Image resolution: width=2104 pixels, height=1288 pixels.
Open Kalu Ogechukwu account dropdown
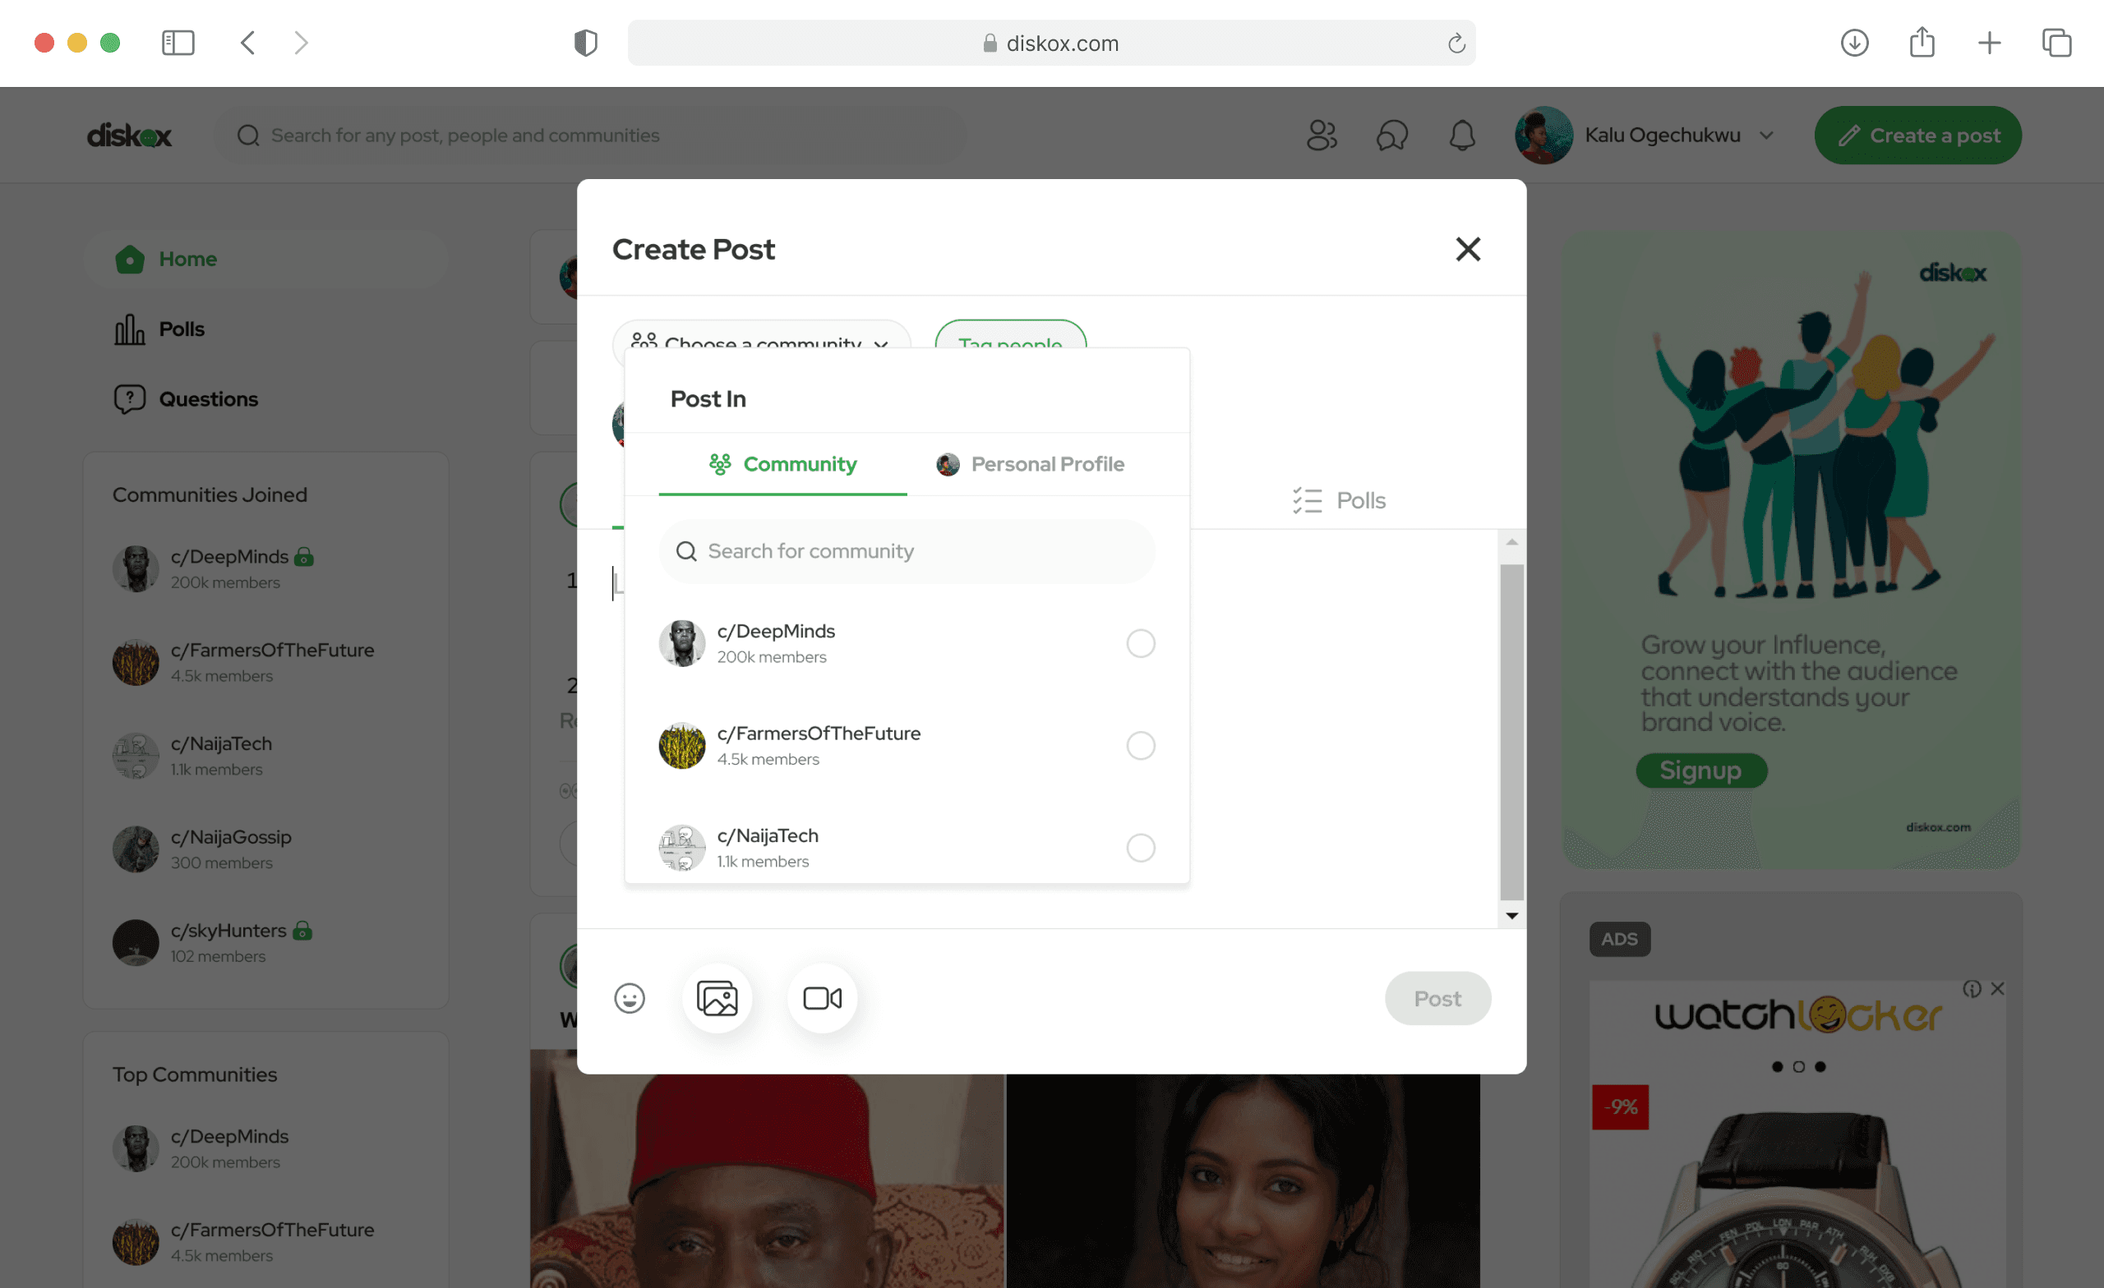coord(1767,135)
